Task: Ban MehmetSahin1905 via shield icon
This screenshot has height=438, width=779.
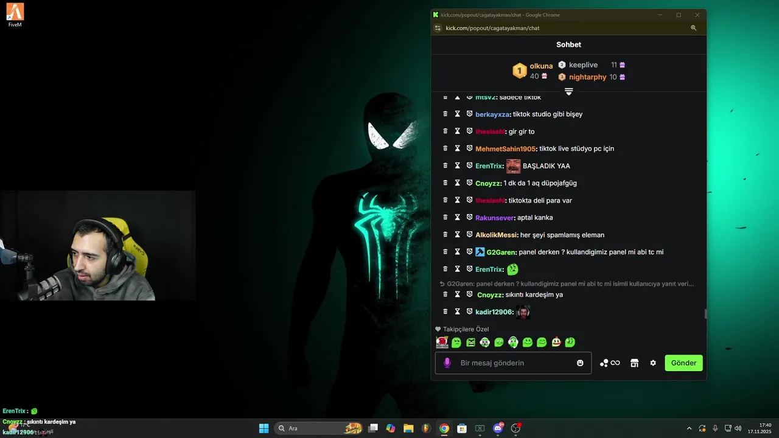Action: pos(469,148)
